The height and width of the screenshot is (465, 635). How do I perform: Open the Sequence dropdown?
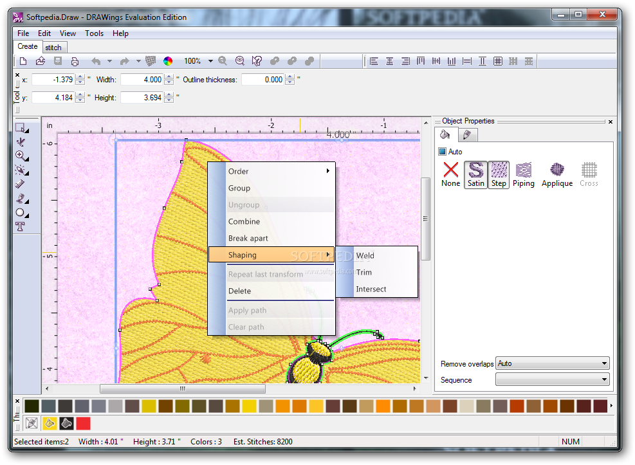click(x=553, y=379)
